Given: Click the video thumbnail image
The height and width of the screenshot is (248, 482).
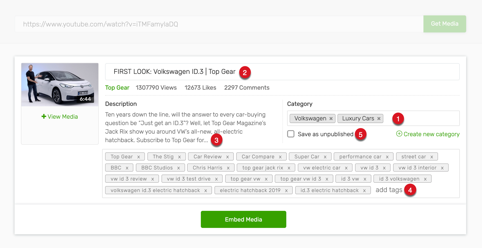Looking at the screenshot, I should point(60,85).
